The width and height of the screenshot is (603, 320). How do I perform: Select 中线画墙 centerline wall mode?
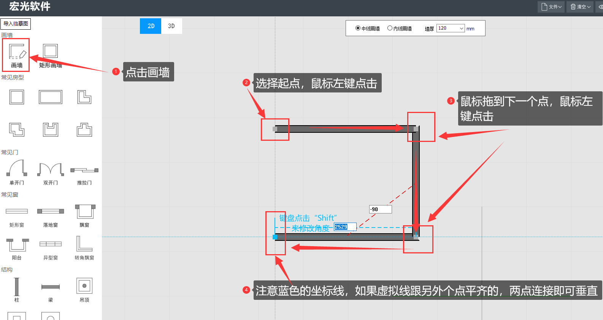tap(367, 29)
